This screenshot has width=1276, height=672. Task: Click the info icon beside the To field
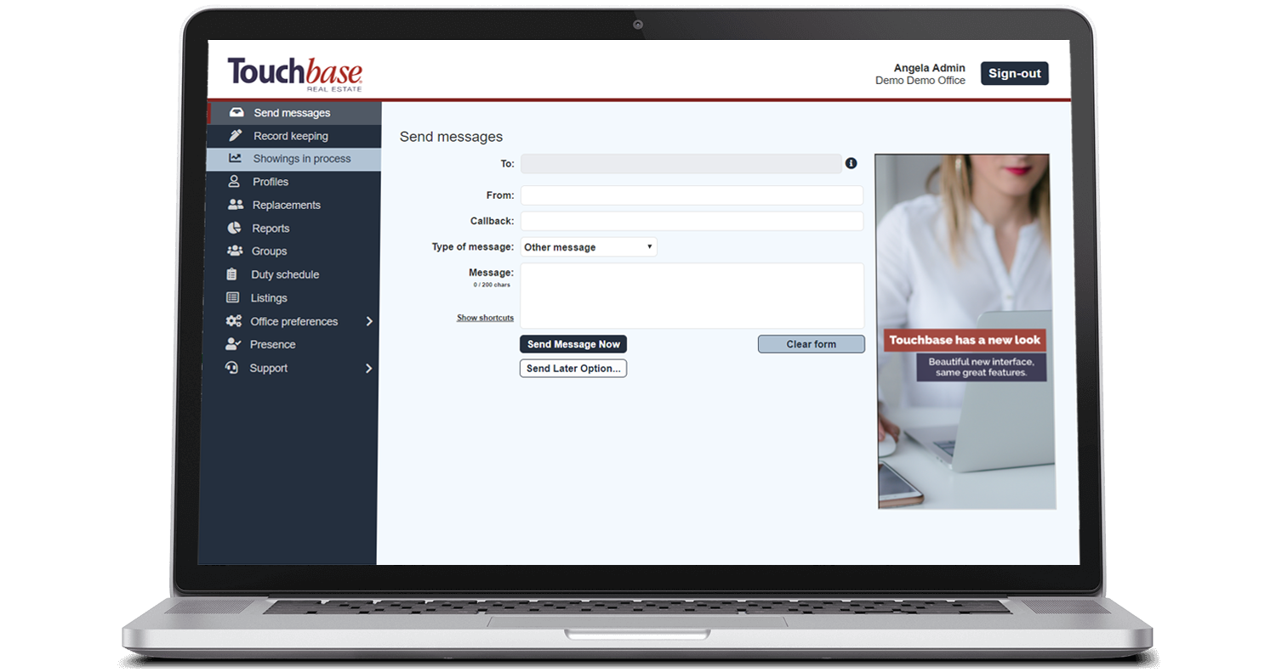[x=851, y=163]
